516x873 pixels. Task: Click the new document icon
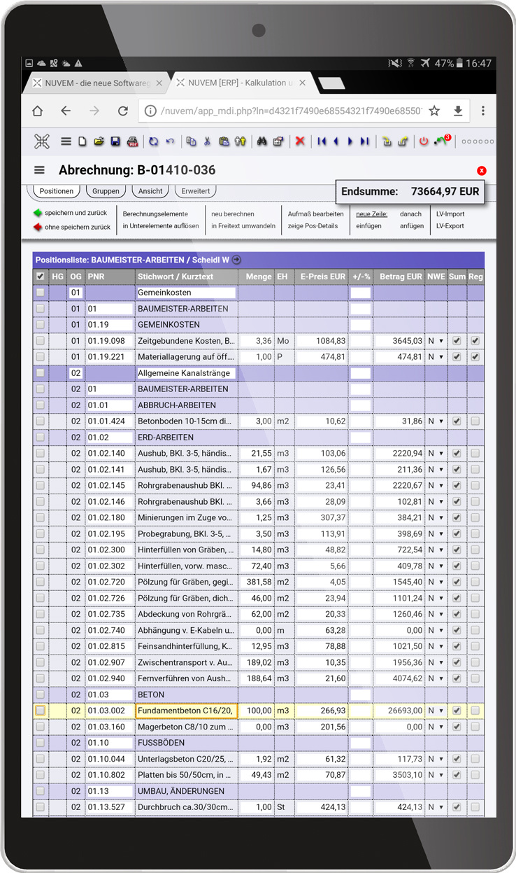tap(83, 141)
